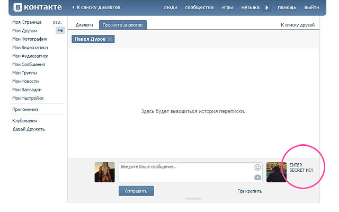This screenshot has height=212, width=339.
Task: Open Мои Аудиозаписи
Action: coord(30,56)
